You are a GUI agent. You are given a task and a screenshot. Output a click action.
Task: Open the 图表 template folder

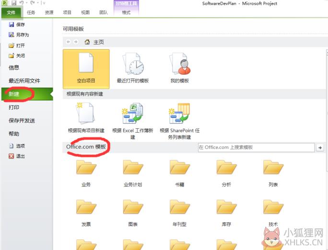(133, 213)
